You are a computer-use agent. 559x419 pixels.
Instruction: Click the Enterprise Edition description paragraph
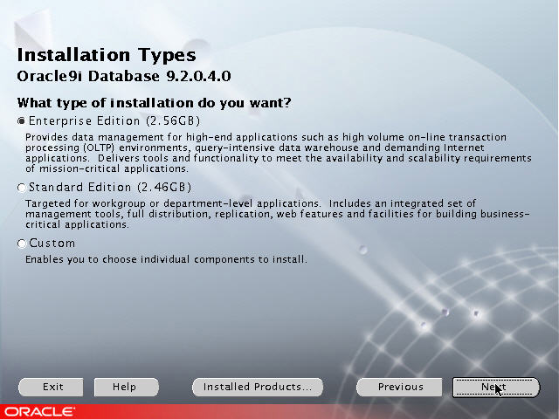[278, 153]
